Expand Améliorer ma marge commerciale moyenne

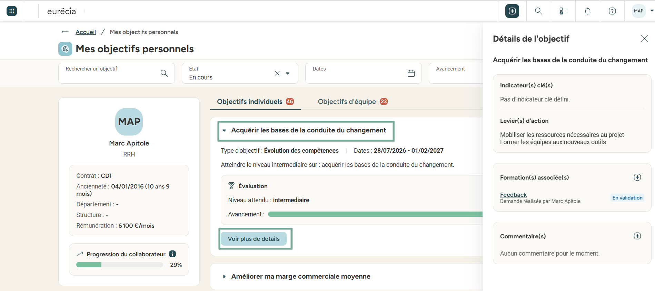224,277
